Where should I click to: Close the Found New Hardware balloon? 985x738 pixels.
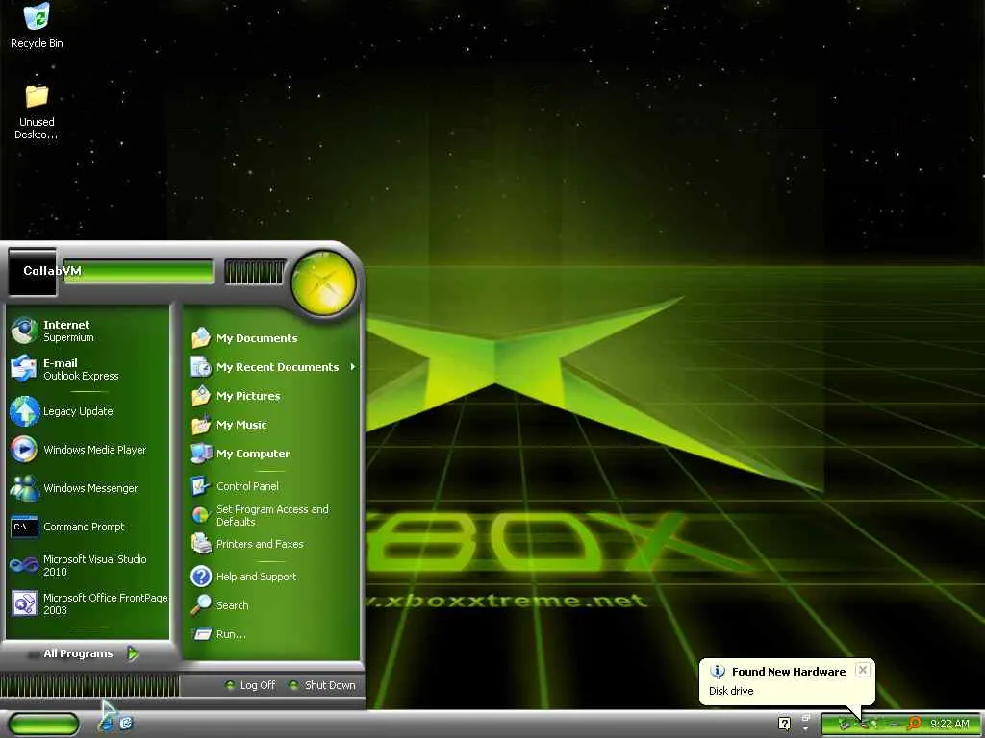pos(863,670)
